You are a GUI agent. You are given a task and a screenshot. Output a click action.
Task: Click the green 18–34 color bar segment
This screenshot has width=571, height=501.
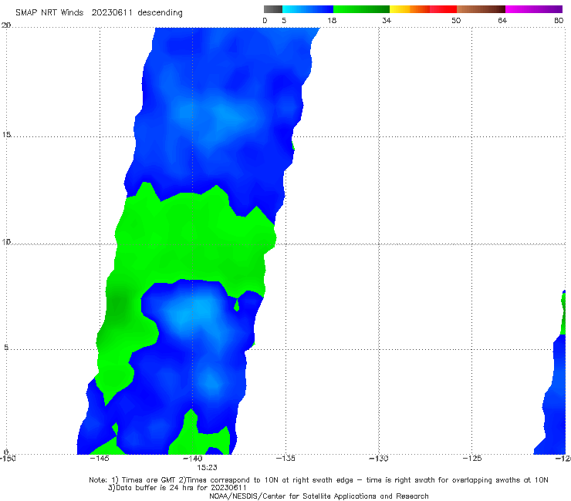point(361,9)
